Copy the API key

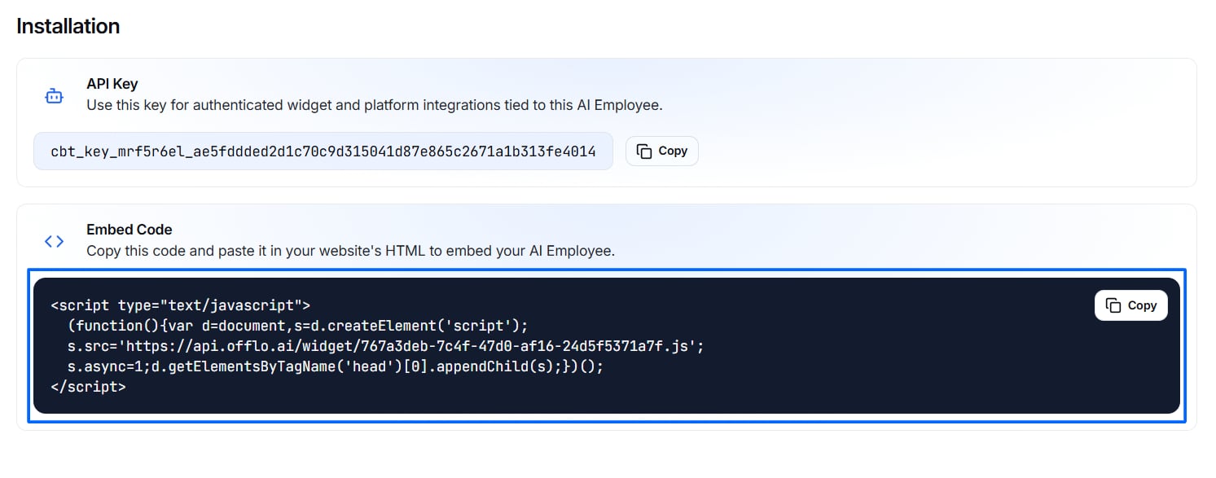(x=661, y=151)
